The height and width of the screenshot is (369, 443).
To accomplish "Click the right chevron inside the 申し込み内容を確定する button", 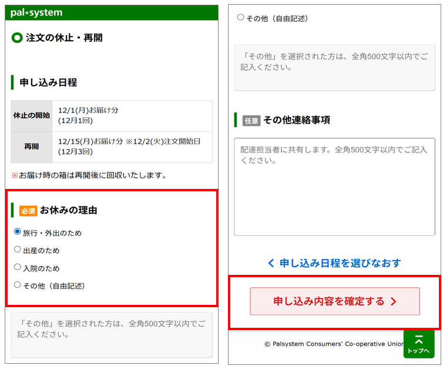I will (x=394, y=301).
